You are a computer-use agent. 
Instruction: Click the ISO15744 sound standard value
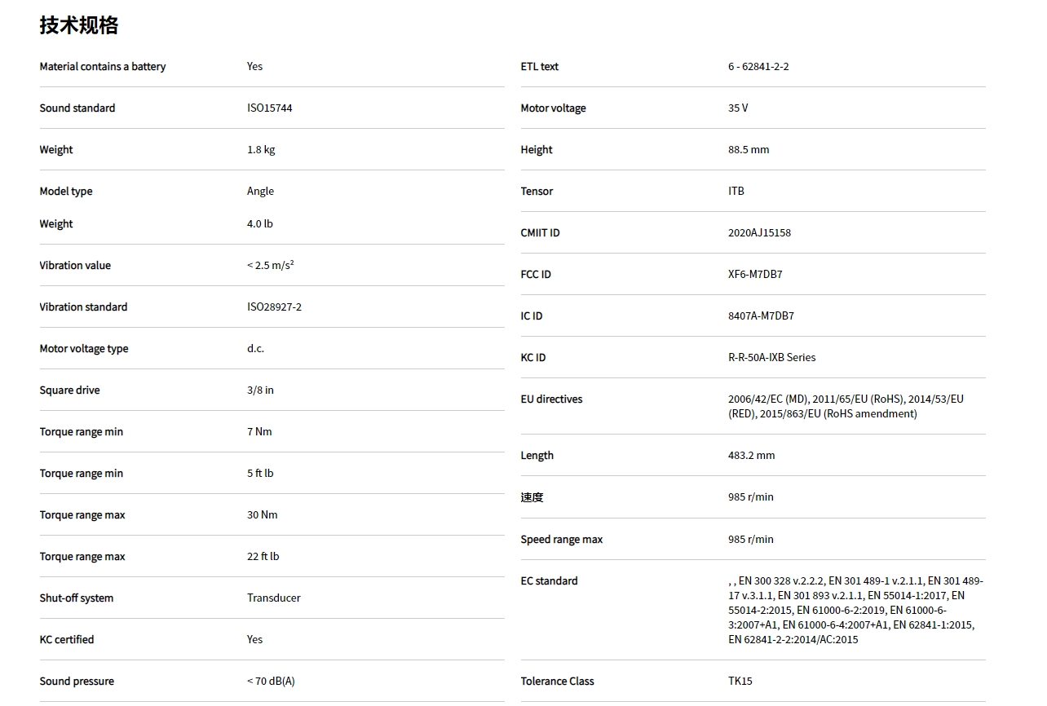coord(269,108)
